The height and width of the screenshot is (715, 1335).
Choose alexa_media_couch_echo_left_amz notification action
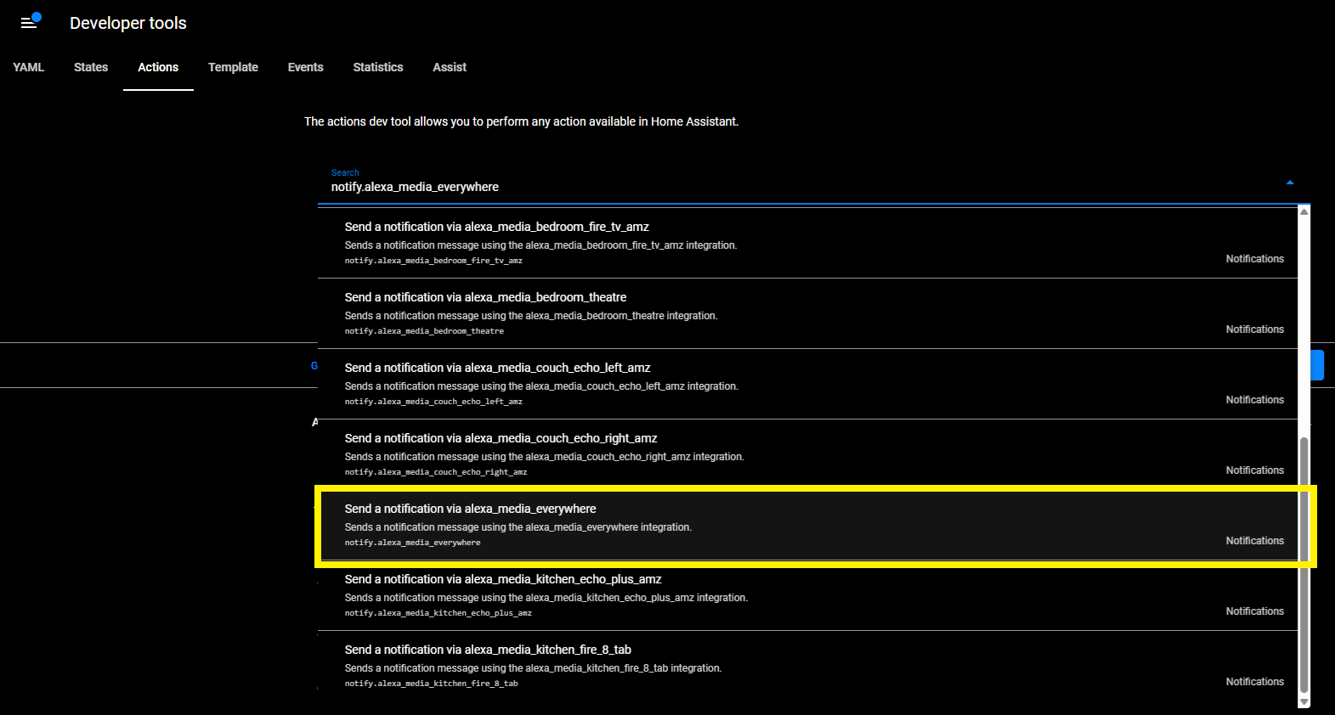[807, 384]
